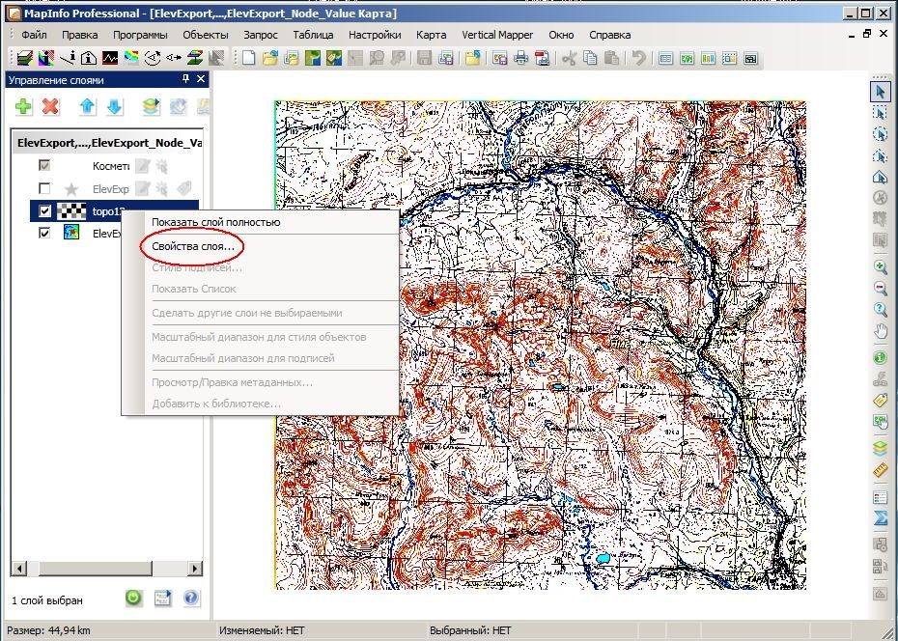Activate the zoom-in magnifier tool

click(881, 266)
